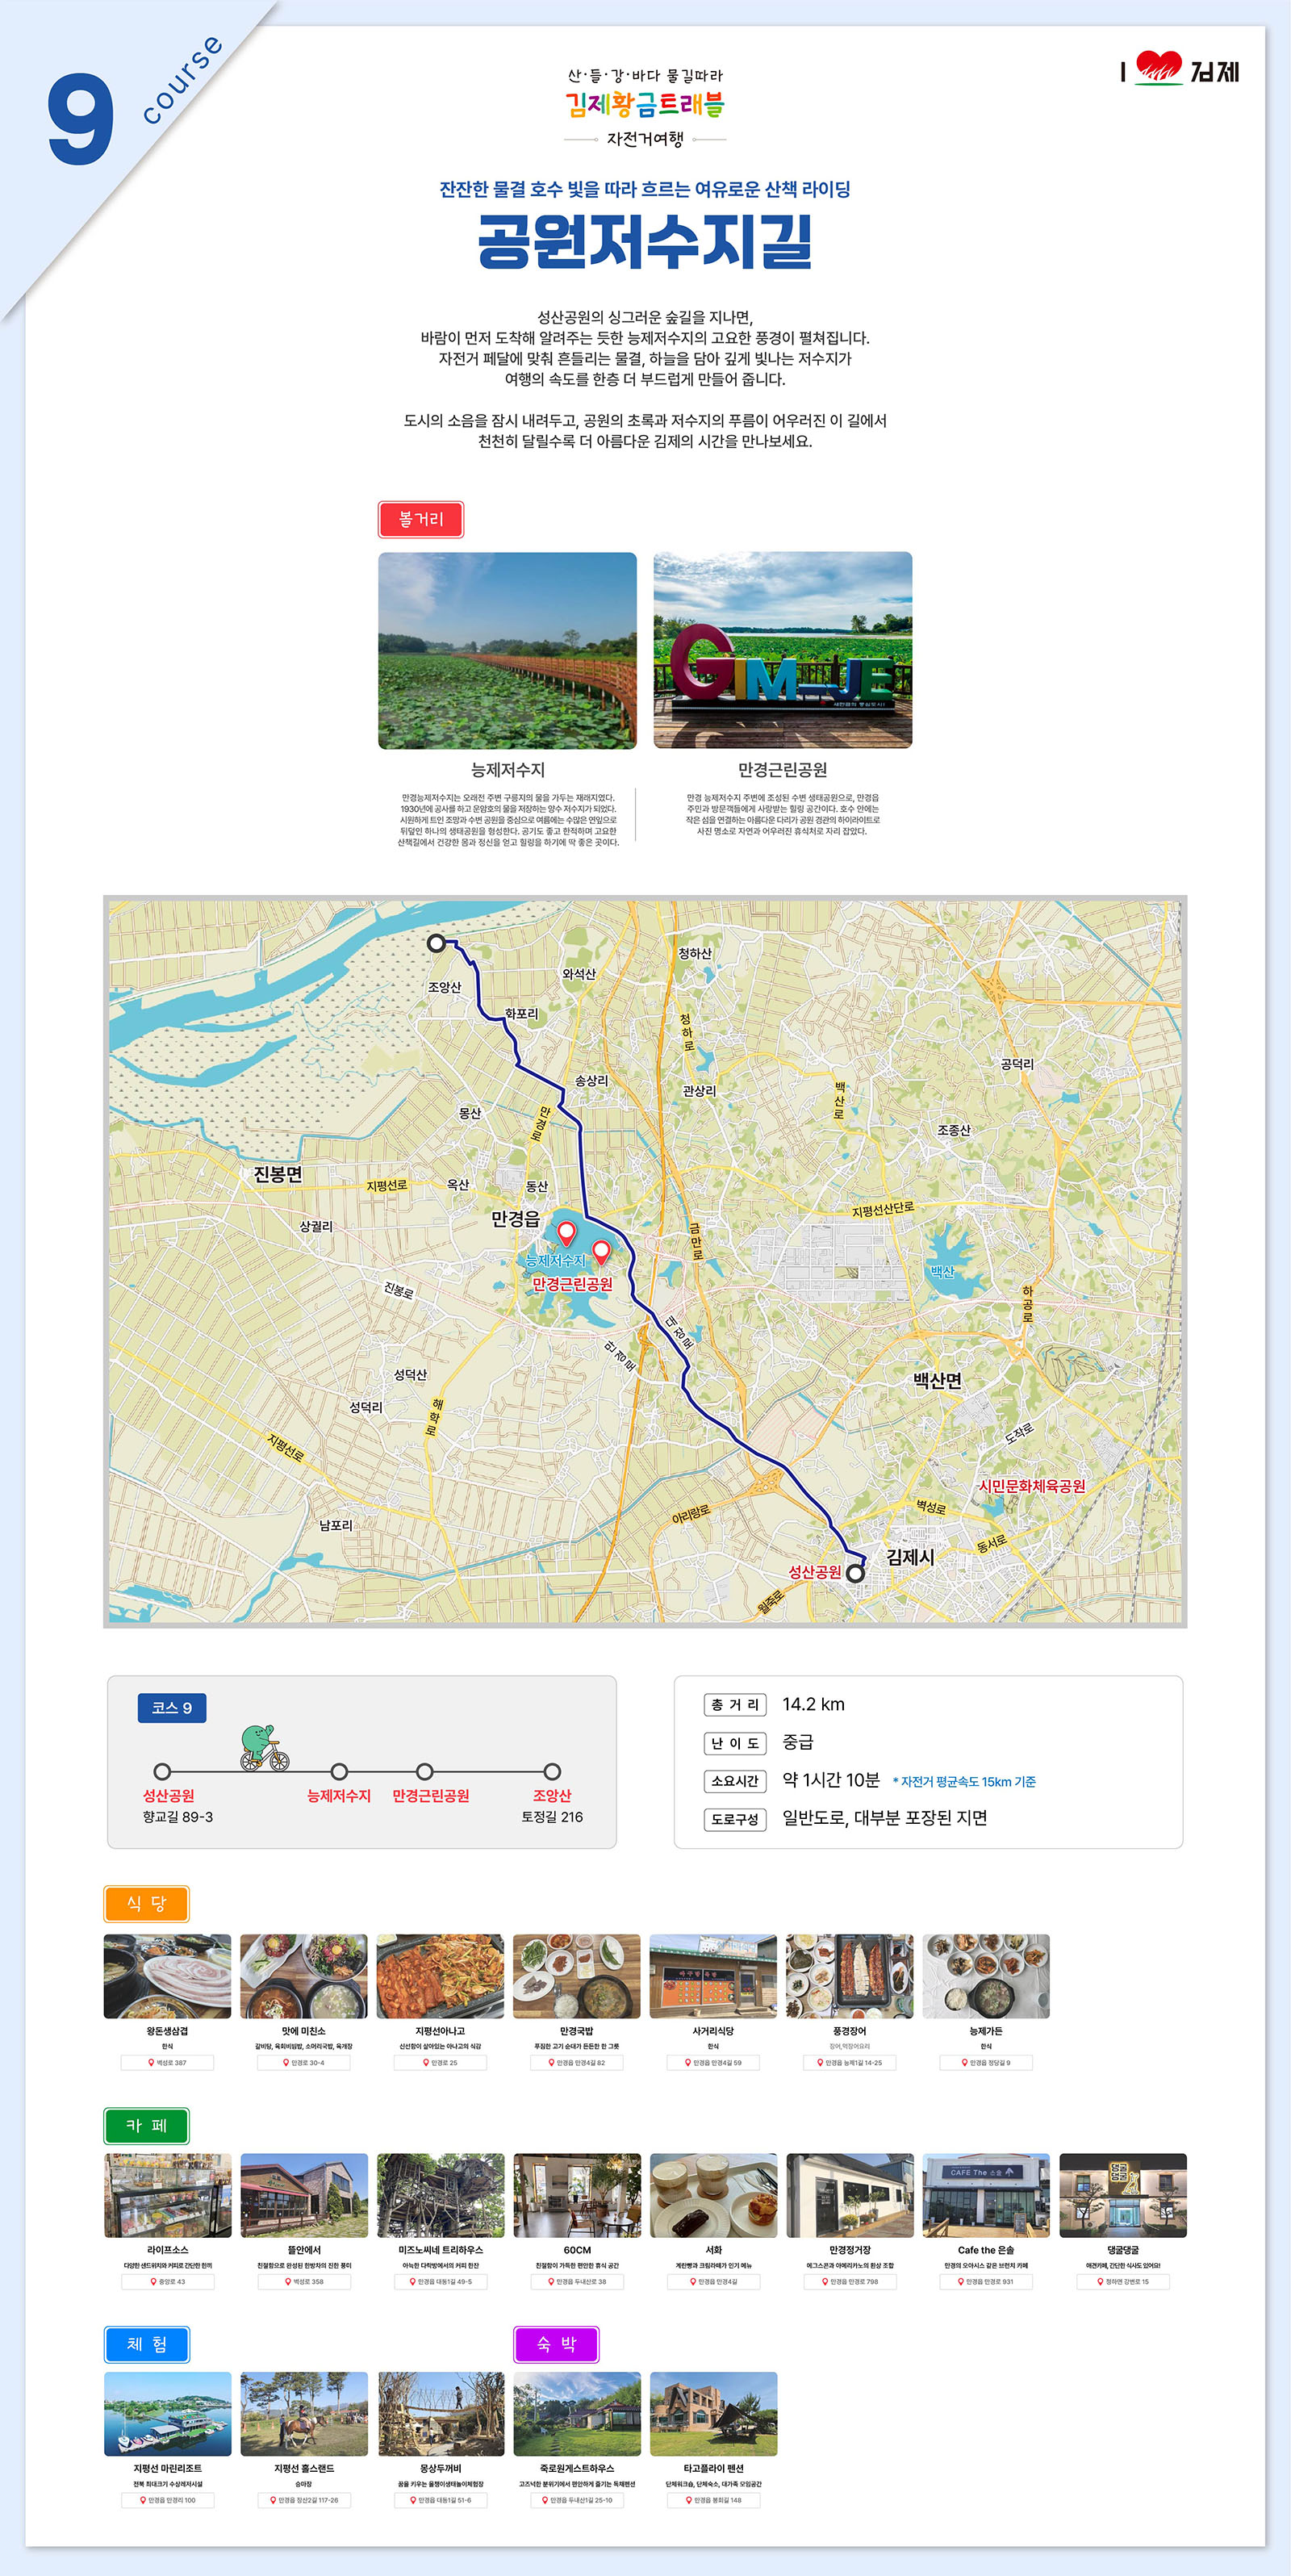Click the 카페 green section label
Viewport: 1291px width, 2576px height.
(146, 2125)
